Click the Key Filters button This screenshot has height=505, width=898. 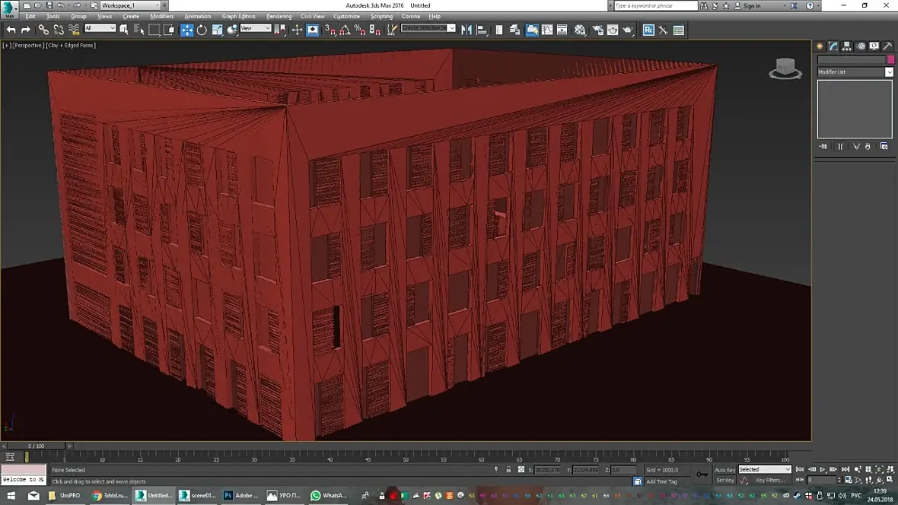pyautogui.click(x=770, y=480)
